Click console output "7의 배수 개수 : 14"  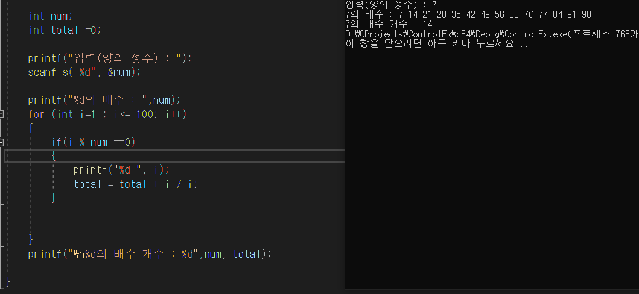point(389,24)
